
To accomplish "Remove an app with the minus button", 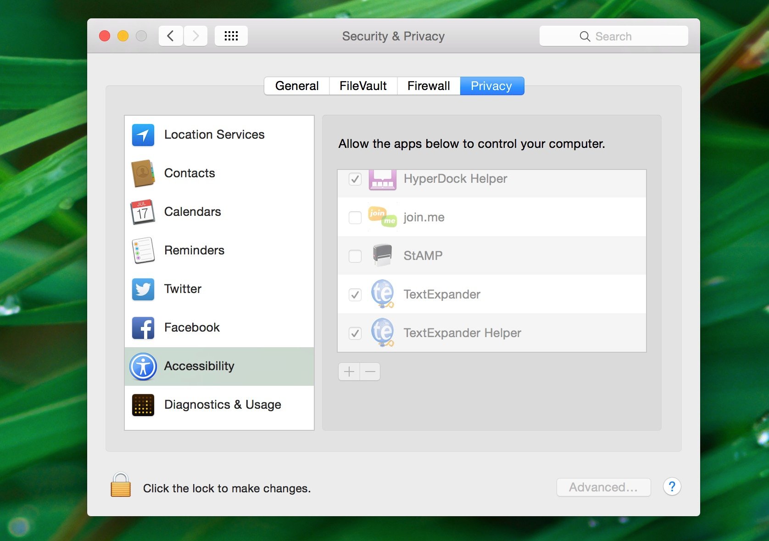I will 370,372.
